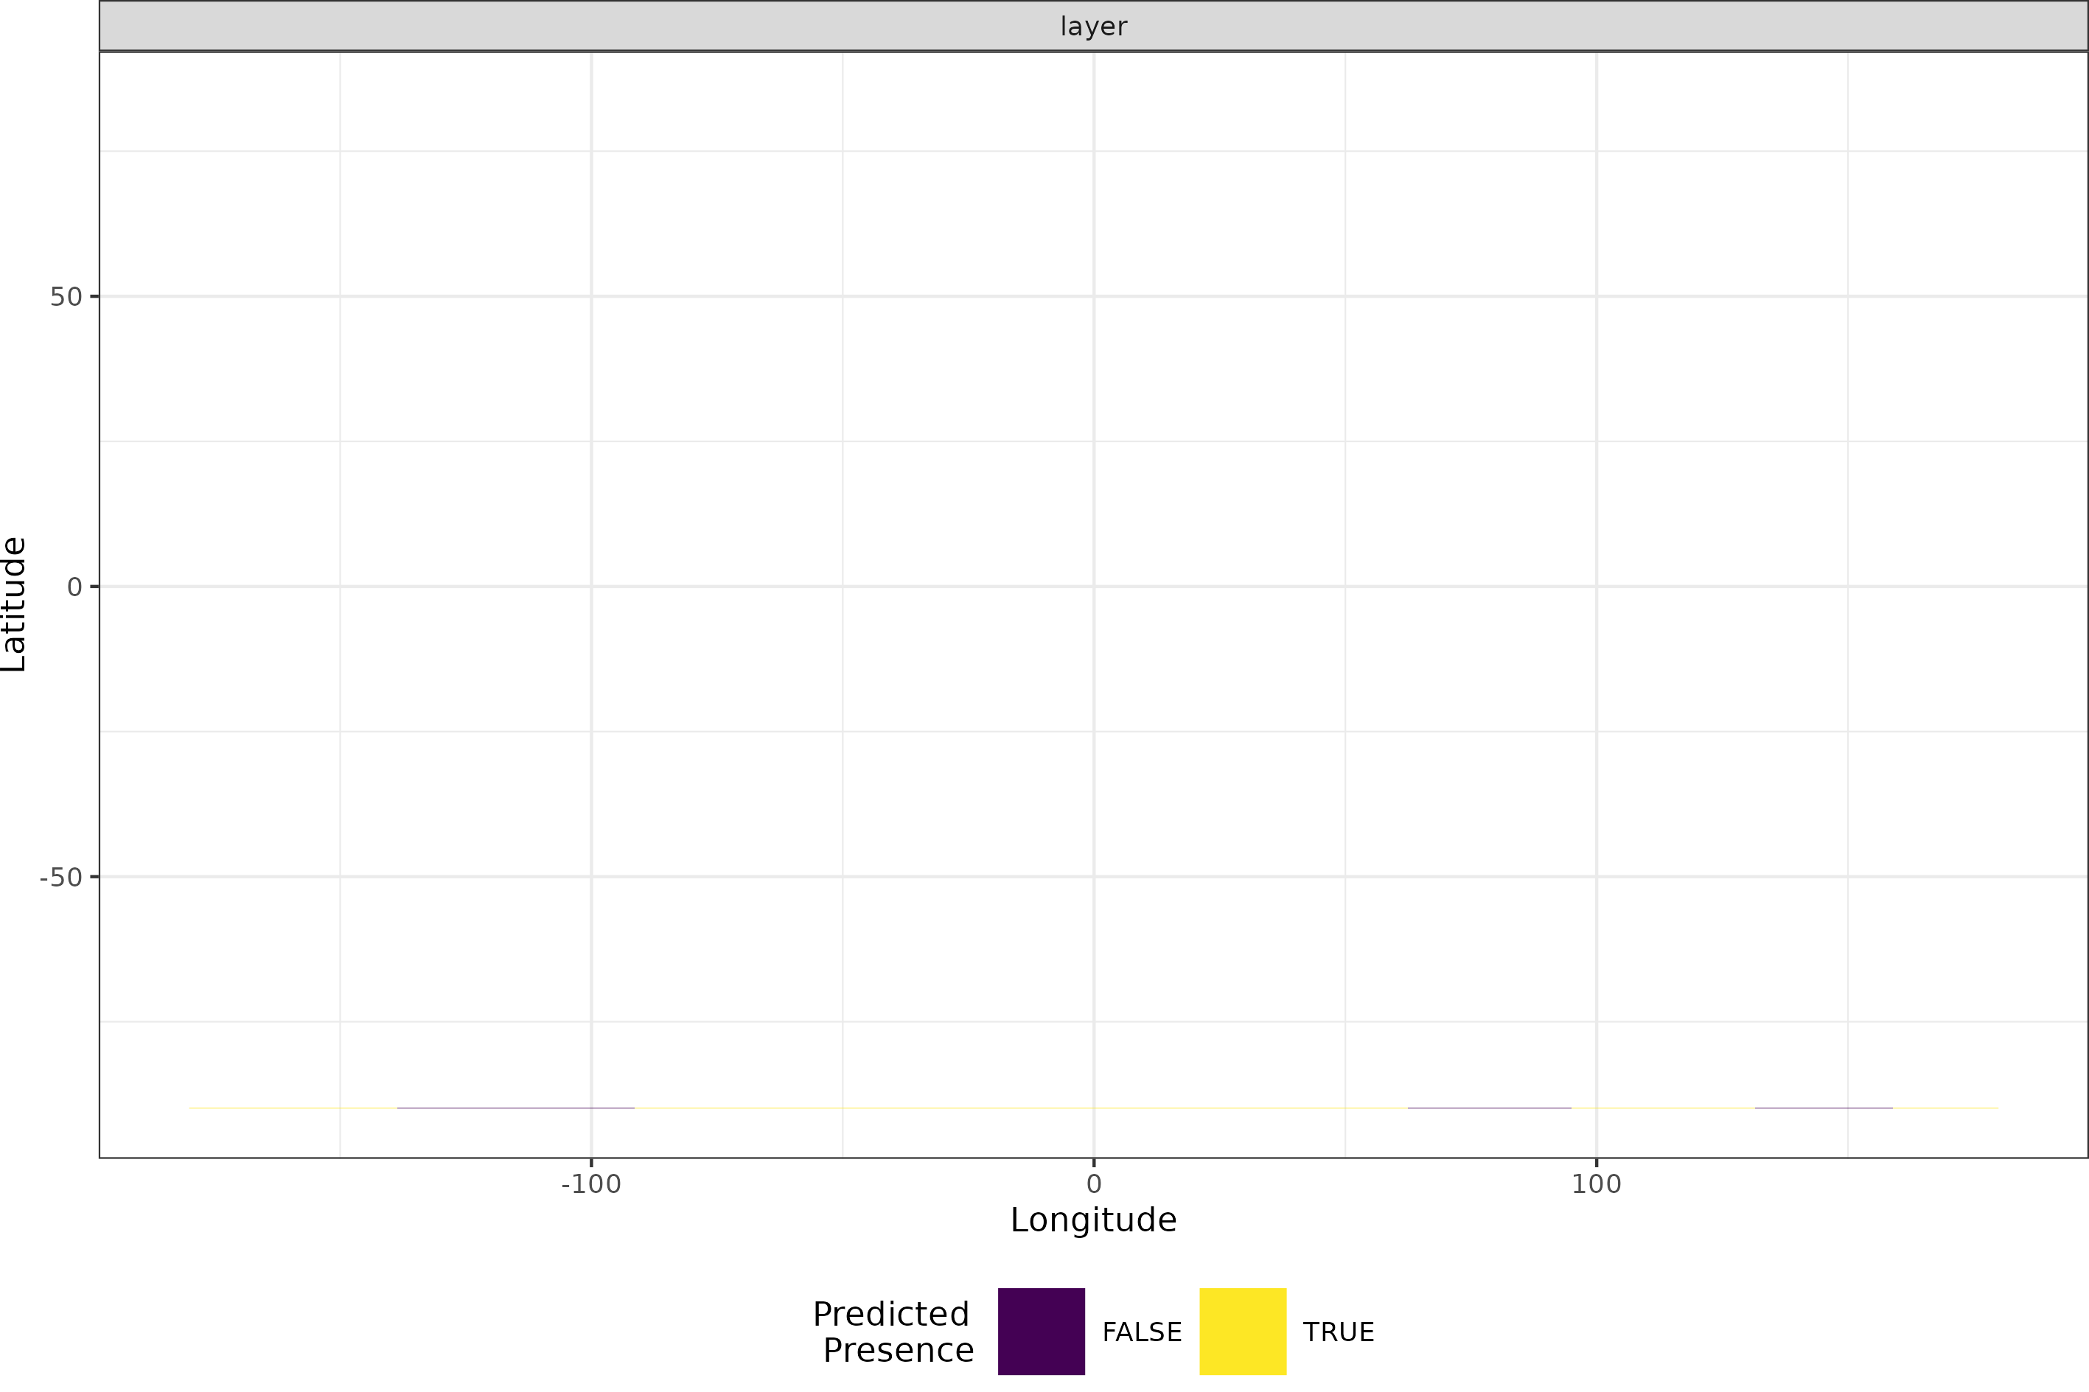Click the -50 latitude tick label

(60, 878)
